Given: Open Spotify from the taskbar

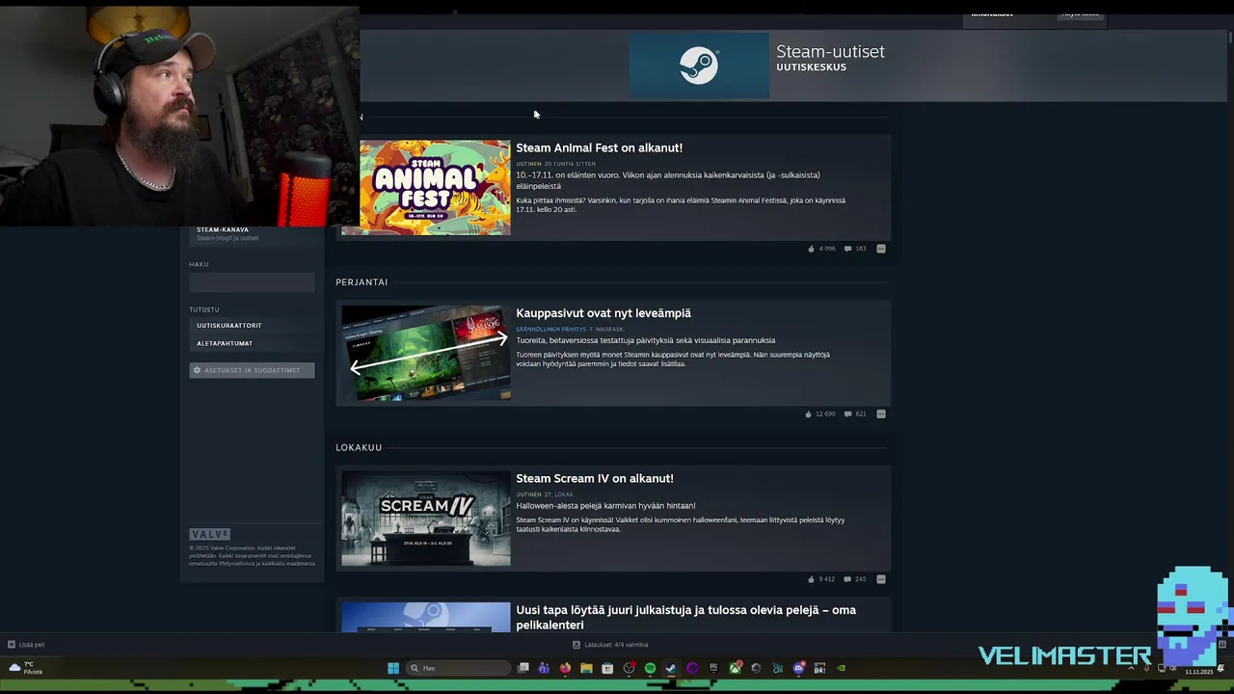Looking at the screenshot, I should pos(650,668).
